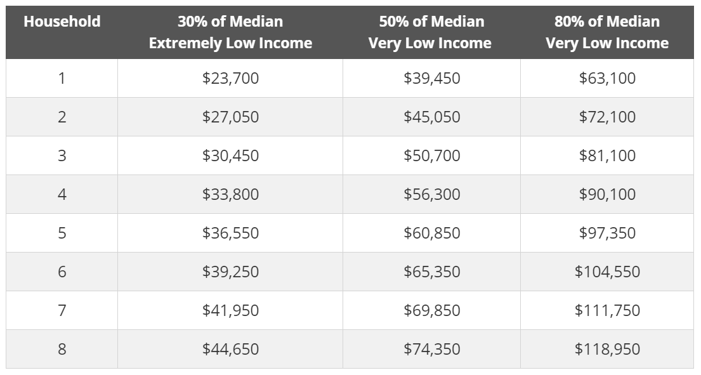Select the $111,750 value
Screen dimensions: 701x375
(607, 310)
